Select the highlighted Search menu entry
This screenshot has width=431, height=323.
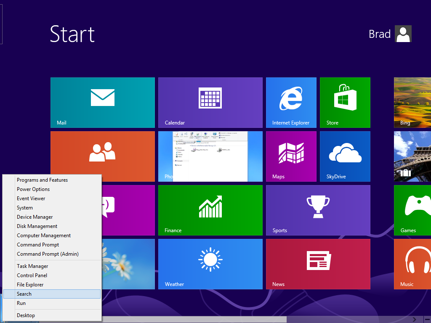pos(52,294)
